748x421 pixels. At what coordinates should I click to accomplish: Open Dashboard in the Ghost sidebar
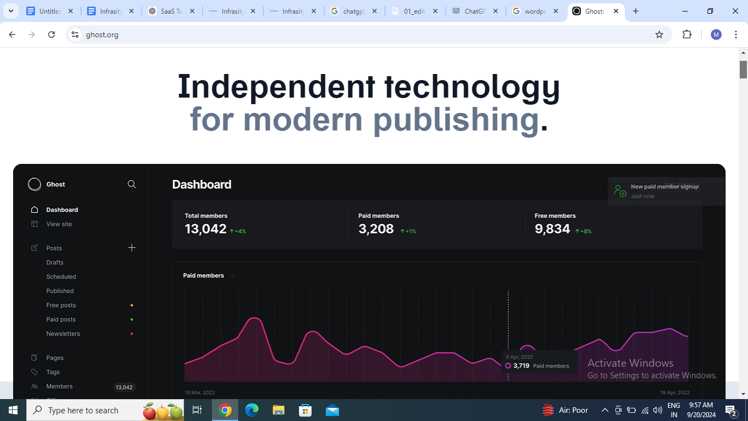click(62, 209)
